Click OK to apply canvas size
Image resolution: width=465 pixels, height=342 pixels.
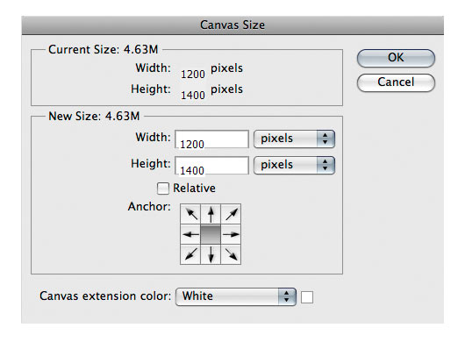[396, 58]
